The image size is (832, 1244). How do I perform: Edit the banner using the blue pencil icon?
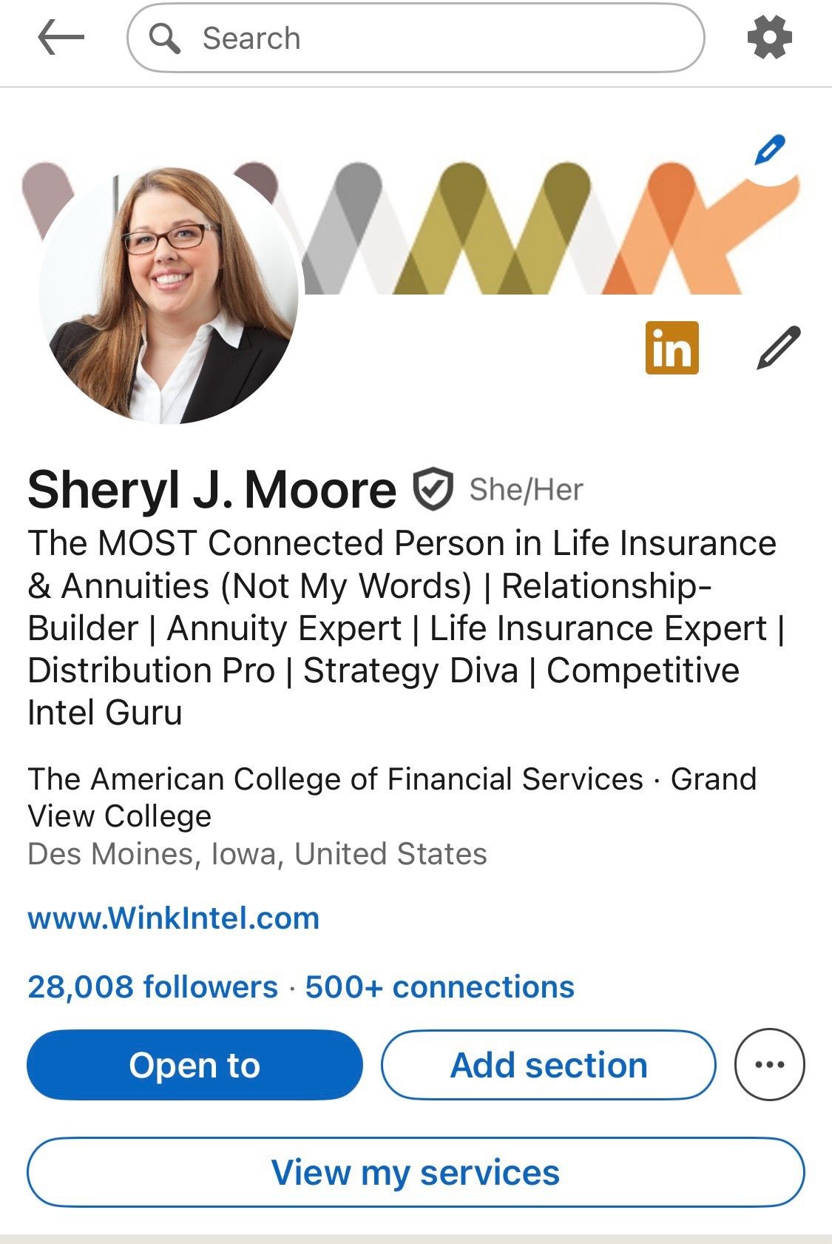[769, 150]
